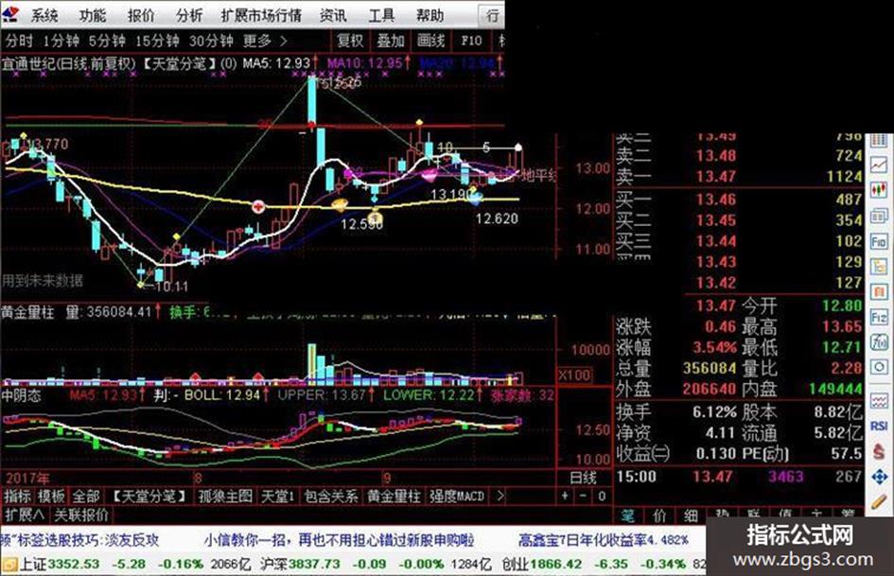This screenshot has height=576, width=894.
Task: Open the 报价 menu
Action: point(141,15)
